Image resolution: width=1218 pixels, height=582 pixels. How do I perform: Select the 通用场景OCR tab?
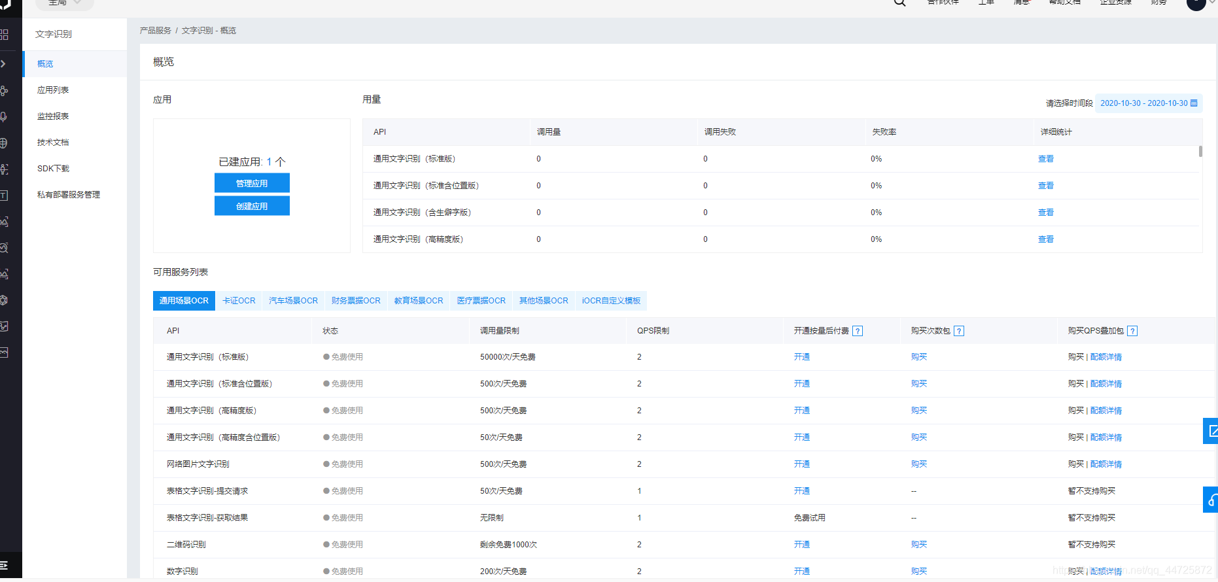pos(184,301)
